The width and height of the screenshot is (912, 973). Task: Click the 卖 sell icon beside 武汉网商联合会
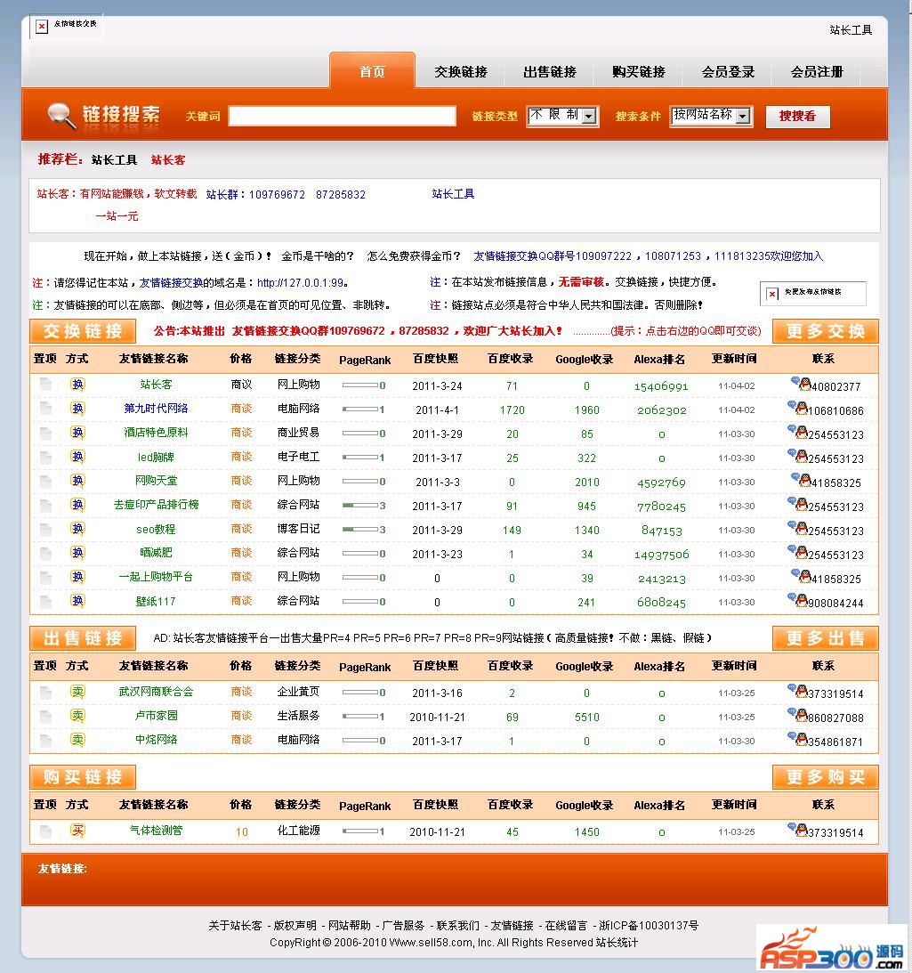[x=77, y=692]
